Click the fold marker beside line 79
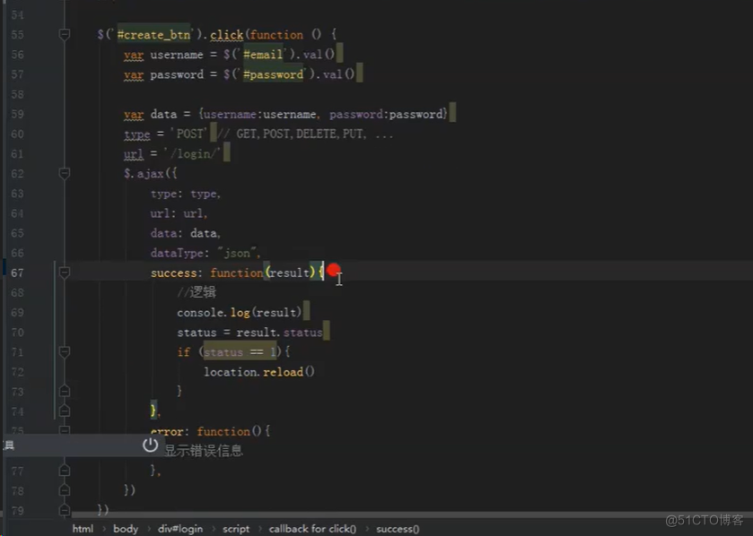This screenshot has height=536, width=753. click(x=64, y=509)
